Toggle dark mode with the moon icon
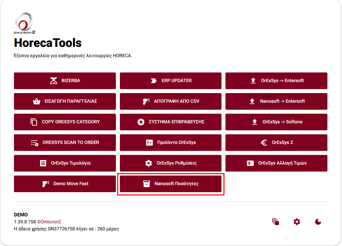Screen dimensions: 342x246 (x=318, y=222)
